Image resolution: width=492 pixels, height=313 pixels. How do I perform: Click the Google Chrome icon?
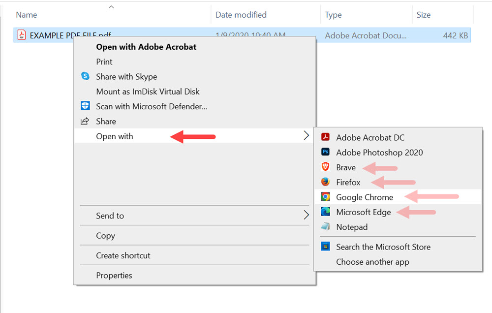pyautogui.click(x=325, y=197)
